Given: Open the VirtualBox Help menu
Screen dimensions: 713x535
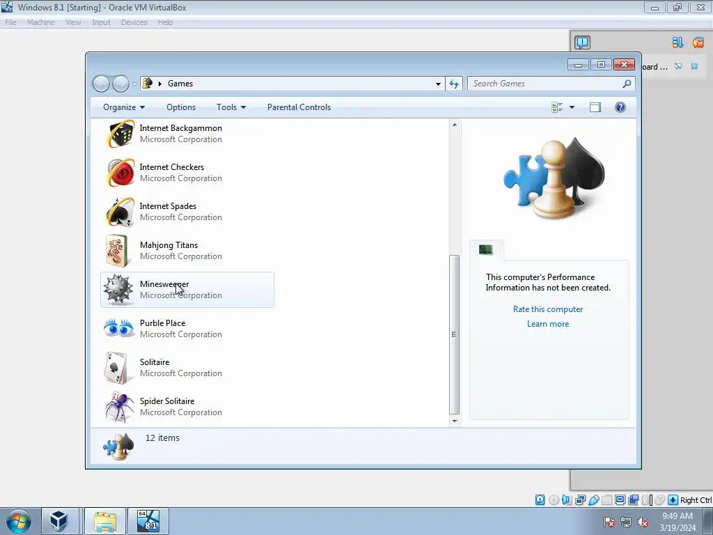Looking at the screenshot, I should click(166, 22).
